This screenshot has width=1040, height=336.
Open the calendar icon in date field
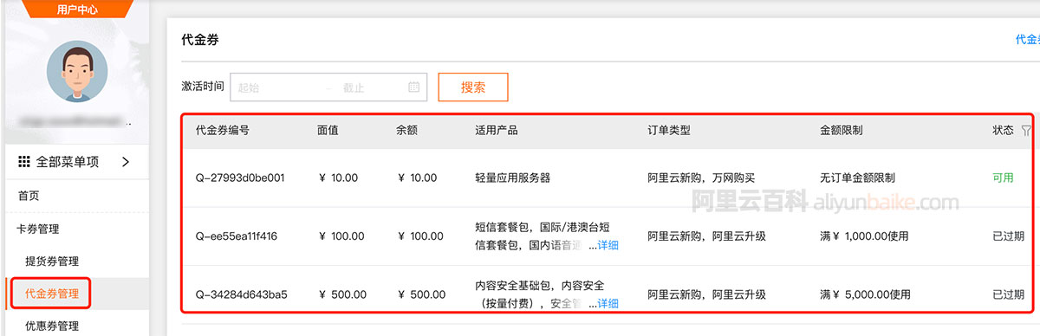tap(413, 87)
